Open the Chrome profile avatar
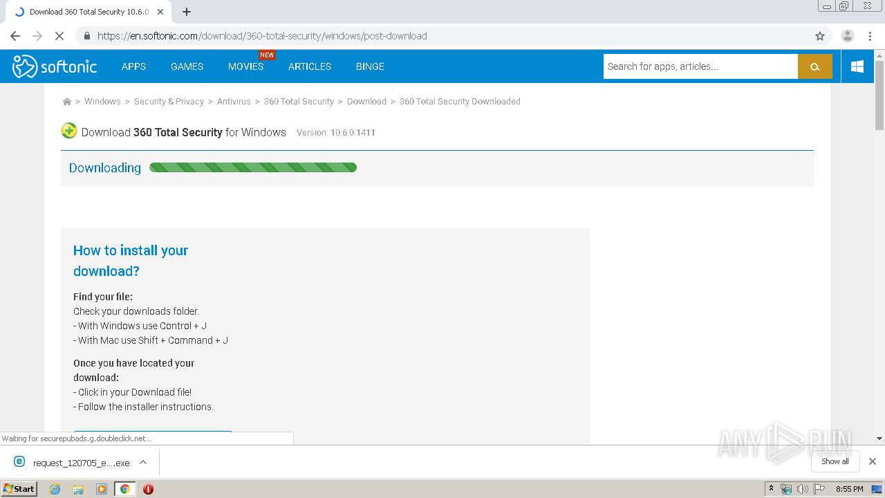The image size is (885, 498). click(847, 36)
